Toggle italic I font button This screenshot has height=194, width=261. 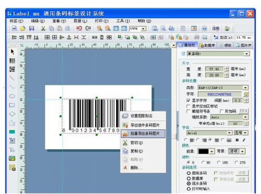tap(244, 140)
